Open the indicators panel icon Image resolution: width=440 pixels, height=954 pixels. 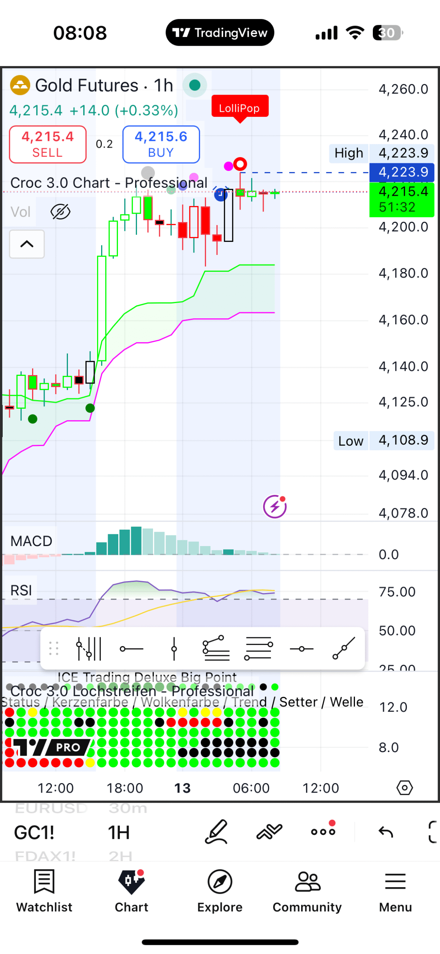pos(269,832)
